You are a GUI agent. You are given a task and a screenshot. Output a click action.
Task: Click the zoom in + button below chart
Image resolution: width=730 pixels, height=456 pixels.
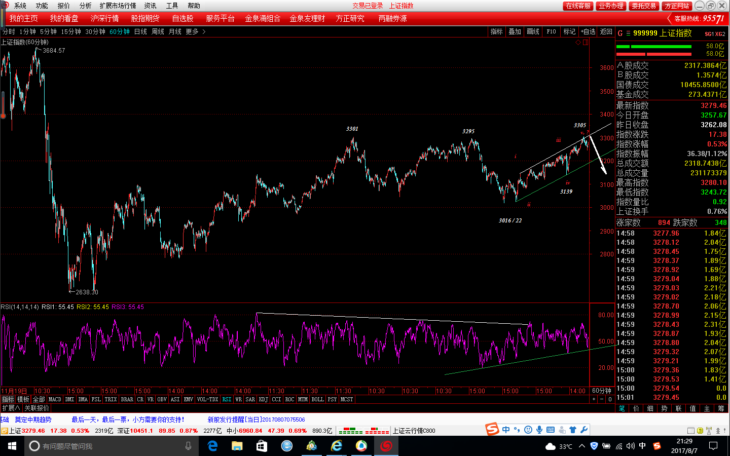594,399
